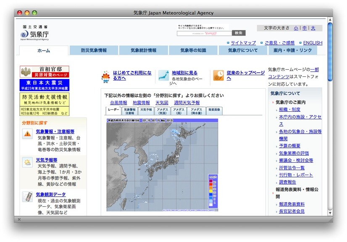Click the sun-cloud icon beside 天気予報等
This screenshot has height=242, width=347.
(27, 162)
